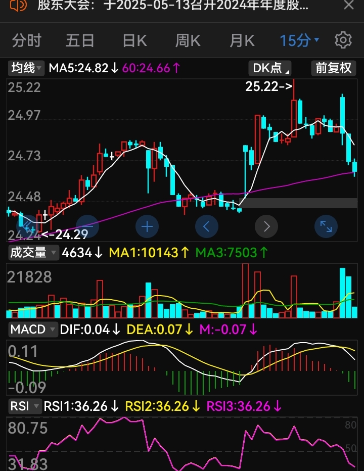The height and width of the screenshot is (471, 364).
Task: Click the 0.11 MACD axis label
Action: (23, 351)
